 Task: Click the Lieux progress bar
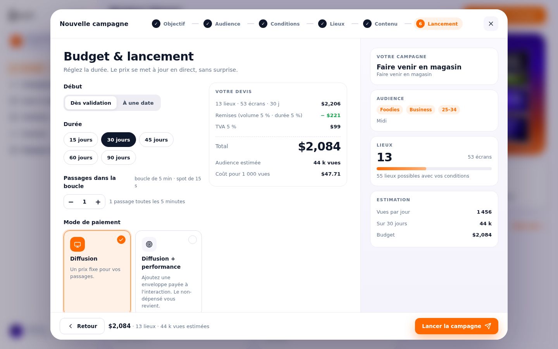[434, 169]
